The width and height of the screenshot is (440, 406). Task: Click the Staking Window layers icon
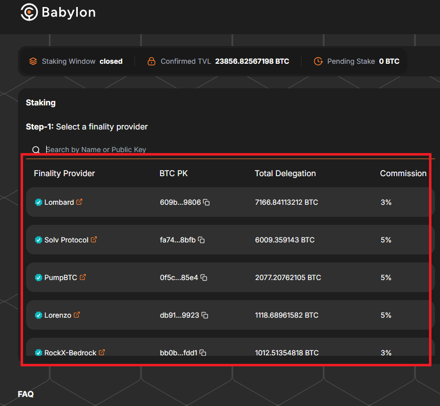[x=33, y=61]
